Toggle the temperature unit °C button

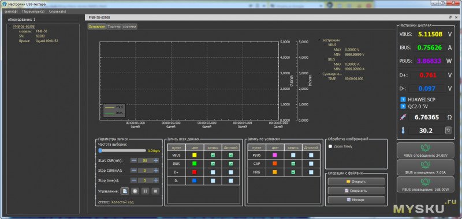click(x=448, y=130)
